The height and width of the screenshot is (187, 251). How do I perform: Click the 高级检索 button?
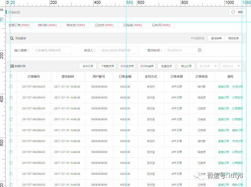point(233,38)
